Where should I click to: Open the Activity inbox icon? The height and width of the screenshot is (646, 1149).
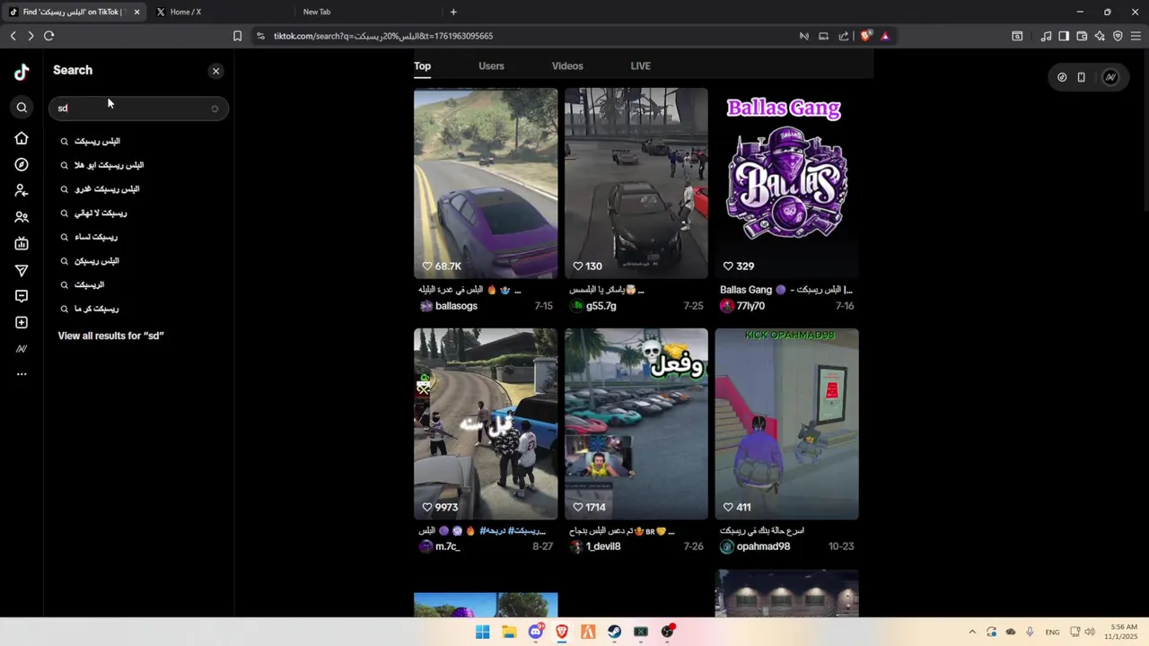(x=22, y=296)
